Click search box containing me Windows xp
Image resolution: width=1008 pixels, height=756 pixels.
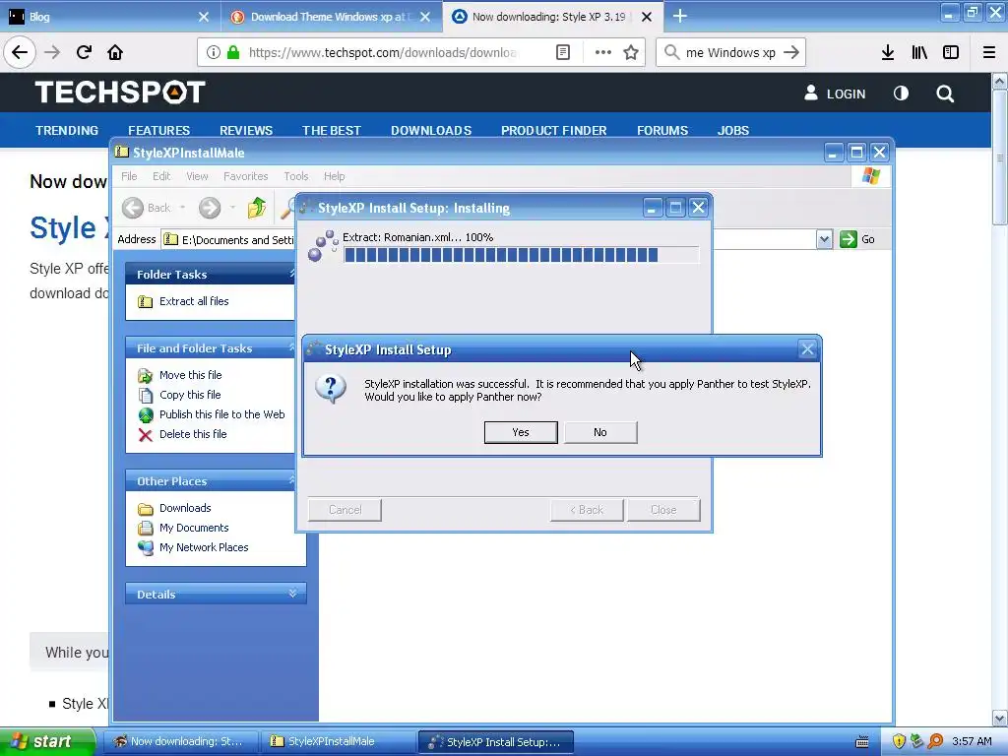(729, 52)
